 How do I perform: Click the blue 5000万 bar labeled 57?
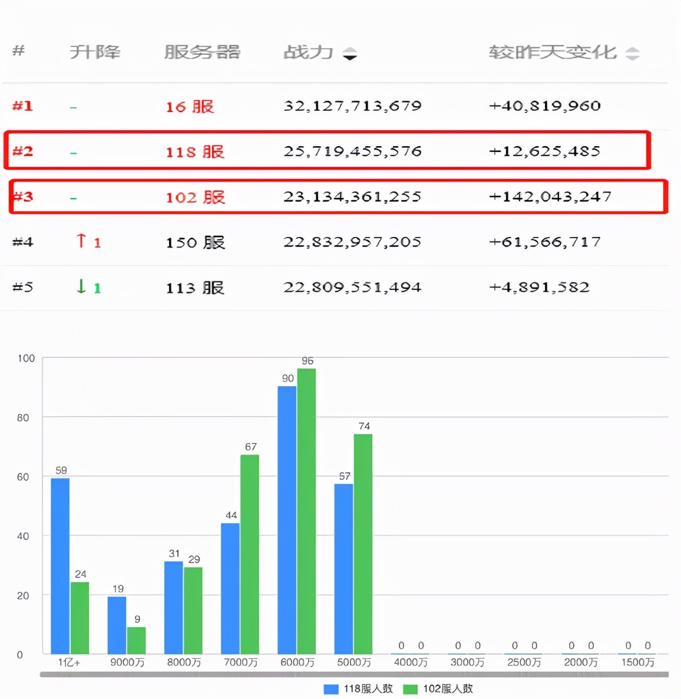pos(343,569)
